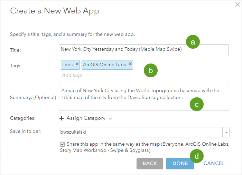This screenshot has height=175, width=242.
Task: Remove the Labs tag
Action: click(77, 64)
